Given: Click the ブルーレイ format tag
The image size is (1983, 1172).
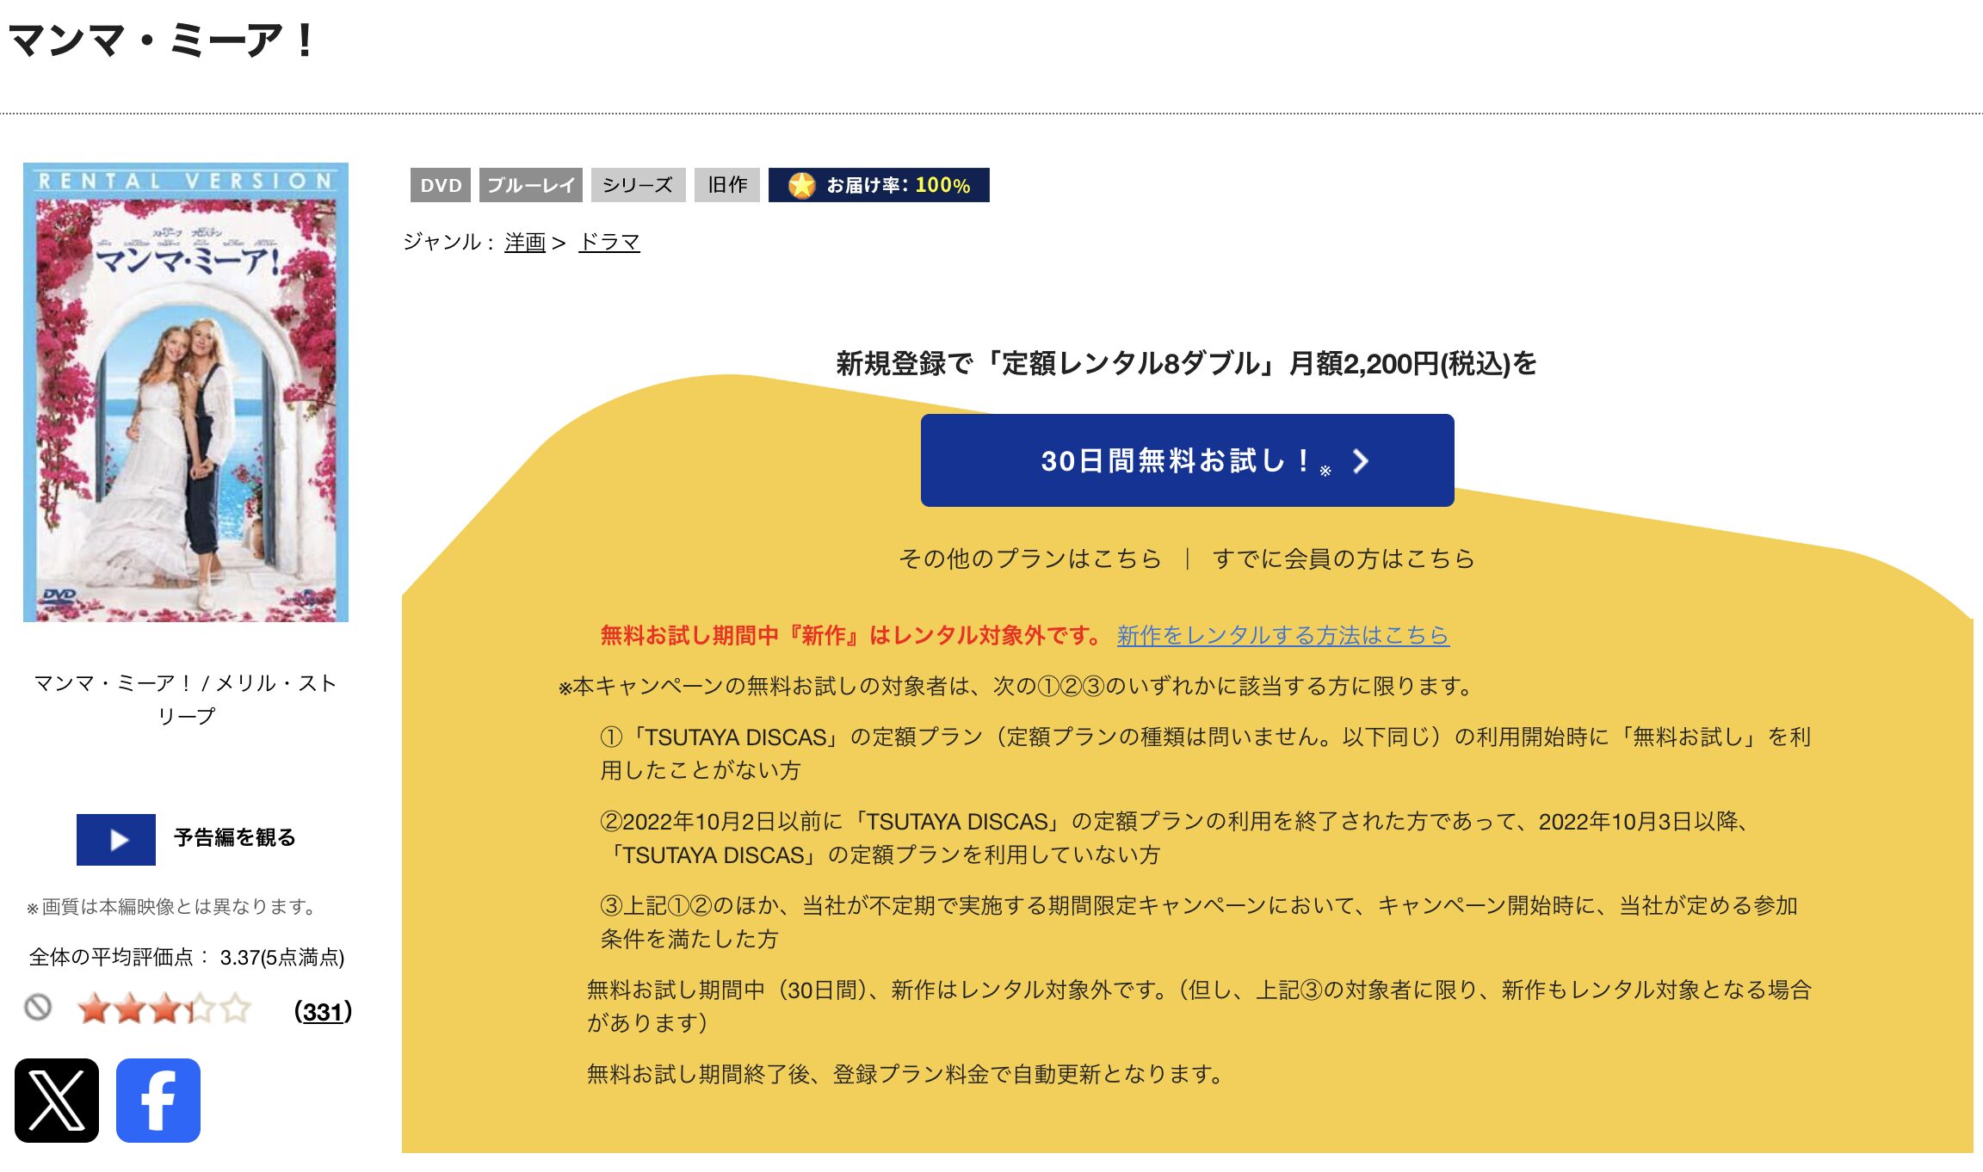Looking at the screenshot, I should pyautogui.click(x=531, y=185).
